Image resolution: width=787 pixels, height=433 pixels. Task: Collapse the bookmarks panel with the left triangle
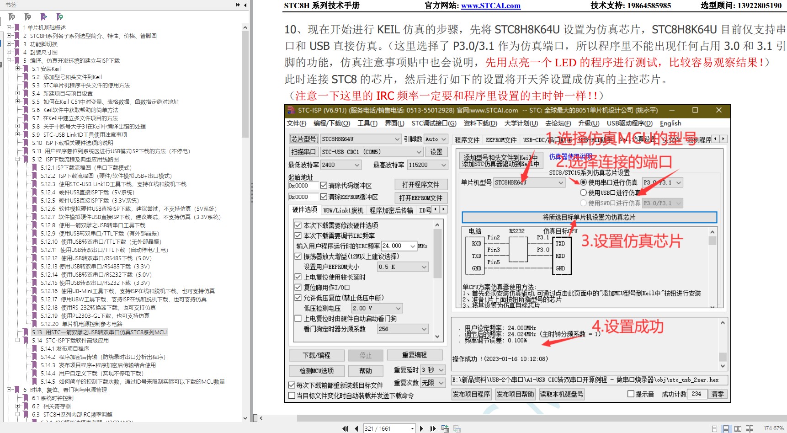(245, 5)
